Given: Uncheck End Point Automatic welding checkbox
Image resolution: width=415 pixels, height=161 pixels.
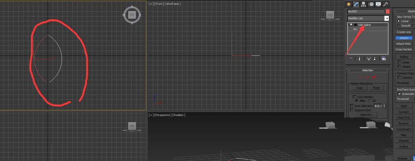Looking at the screenshot, I should pyautogui.click(x=399, y=94).
